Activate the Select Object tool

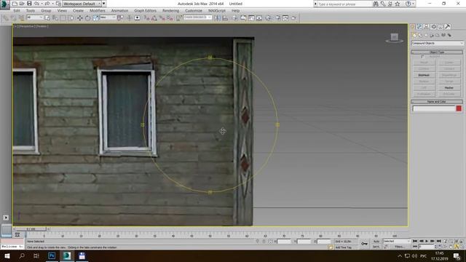[x=47, y=18]
